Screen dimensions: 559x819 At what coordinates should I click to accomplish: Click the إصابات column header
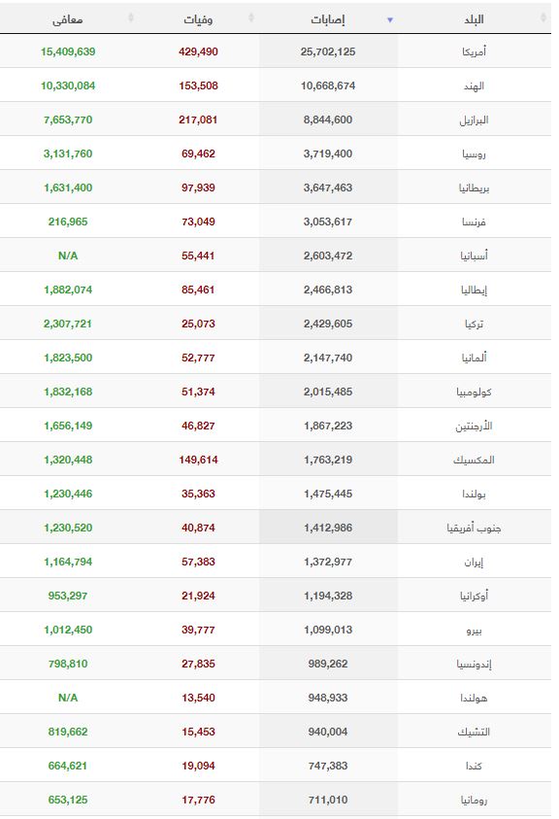(x=328, y=19)
